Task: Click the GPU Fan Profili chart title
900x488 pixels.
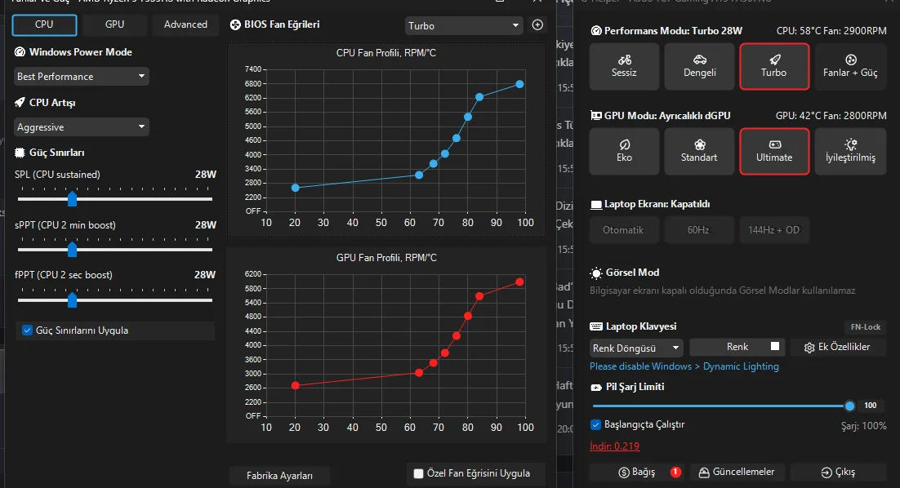Action: point(386,258)
